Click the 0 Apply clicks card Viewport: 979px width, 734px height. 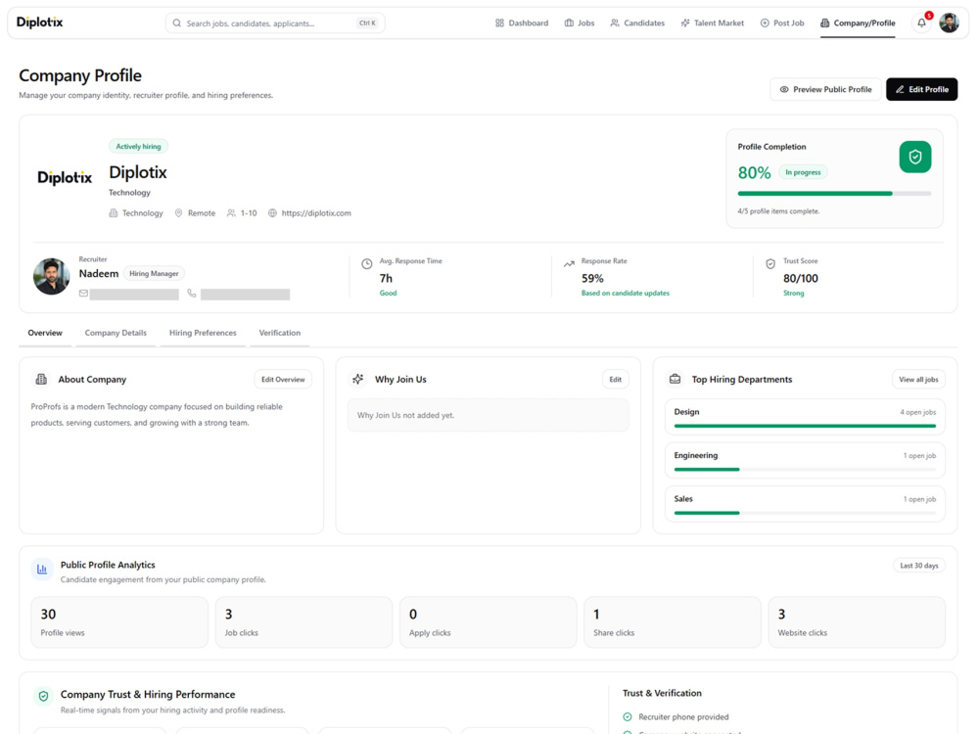489,622
